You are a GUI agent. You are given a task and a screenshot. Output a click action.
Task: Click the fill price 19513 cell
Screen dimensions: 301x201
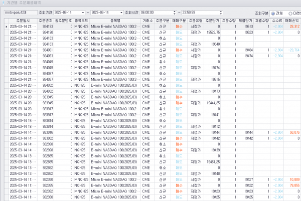[245, 27]
